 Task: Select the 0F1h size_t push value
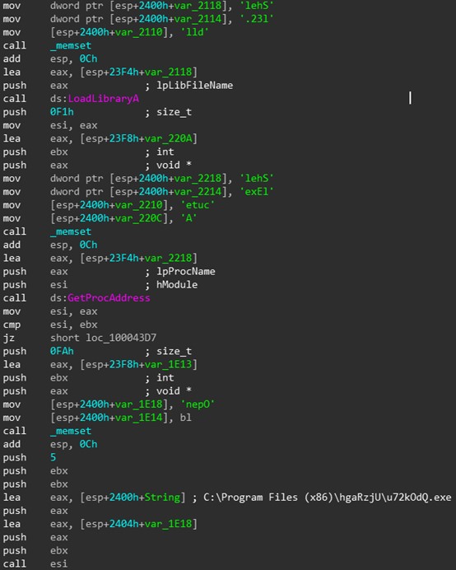click(62, 112)
